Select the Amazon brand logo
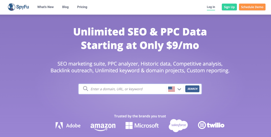The width and height of the screenshot is (271, 137). click(x=103, y=126)
